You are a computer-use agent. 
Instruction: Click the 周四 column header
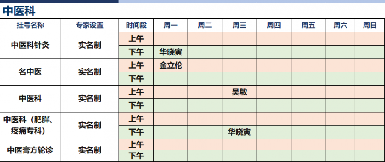[274, 25]
